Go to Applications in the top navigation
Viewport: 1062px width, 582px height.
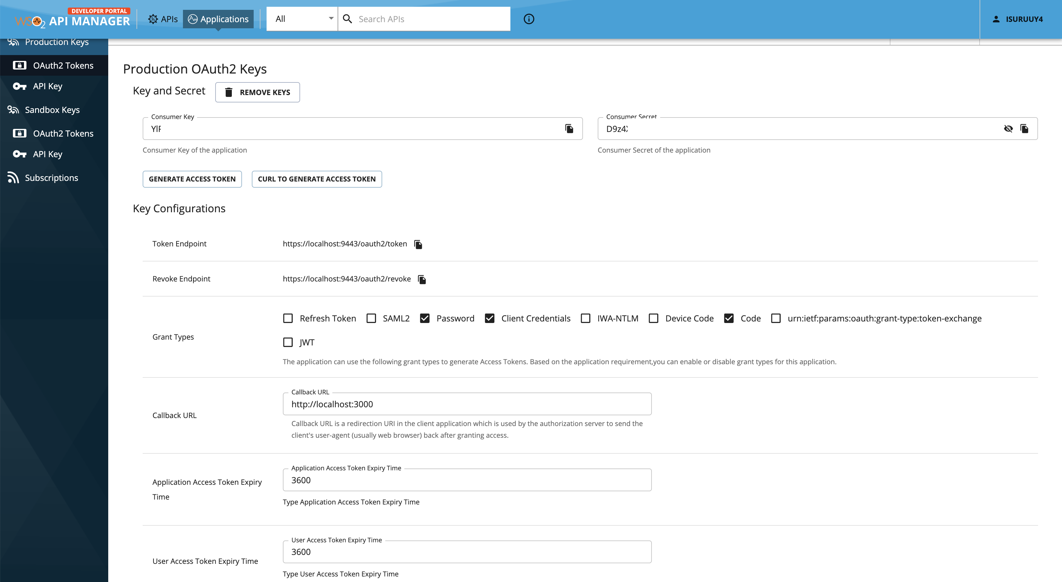[x=218, y=19]
